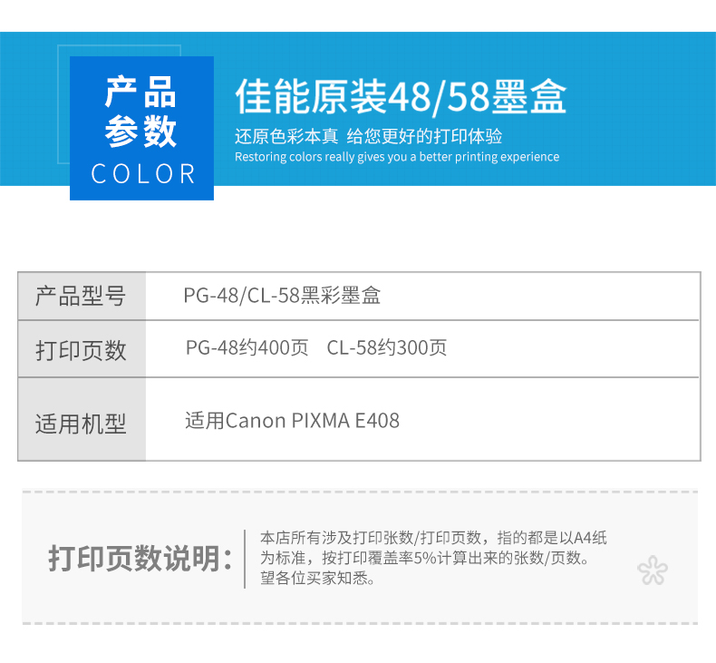Select the 打印页数 label cell
The height and width of the screenshot is (663, 716).
point(82,350)
